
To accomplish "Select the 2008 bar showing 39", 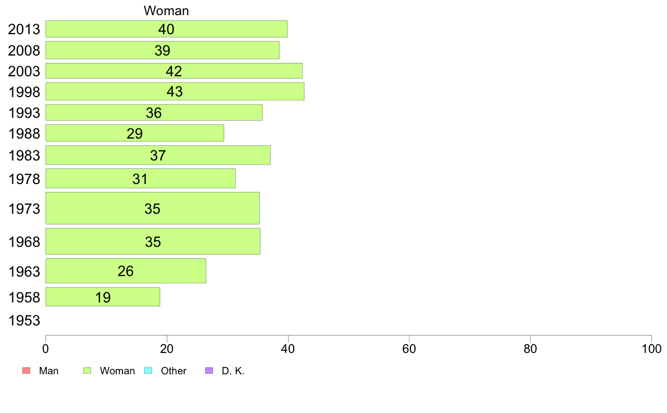I will click(162, 50).
